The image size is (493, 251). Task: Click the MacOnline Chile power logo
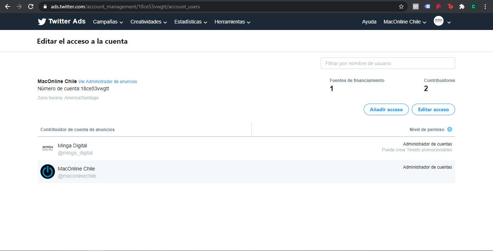[x=48, y=172]
